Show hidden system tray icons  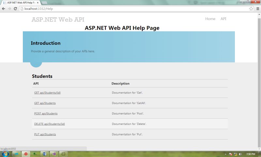pos(226,154)
